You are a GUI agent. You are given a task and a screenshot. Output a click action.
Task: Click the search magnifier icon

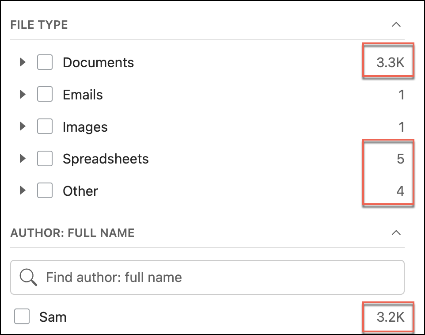[x=28, y=277]
